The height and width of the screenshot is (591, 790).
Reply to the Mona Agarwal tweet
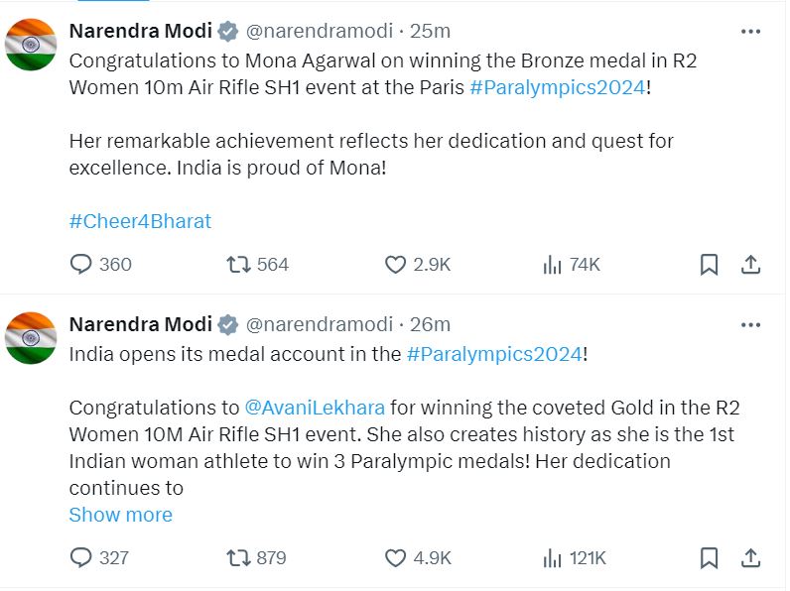[x=81, y=264]
